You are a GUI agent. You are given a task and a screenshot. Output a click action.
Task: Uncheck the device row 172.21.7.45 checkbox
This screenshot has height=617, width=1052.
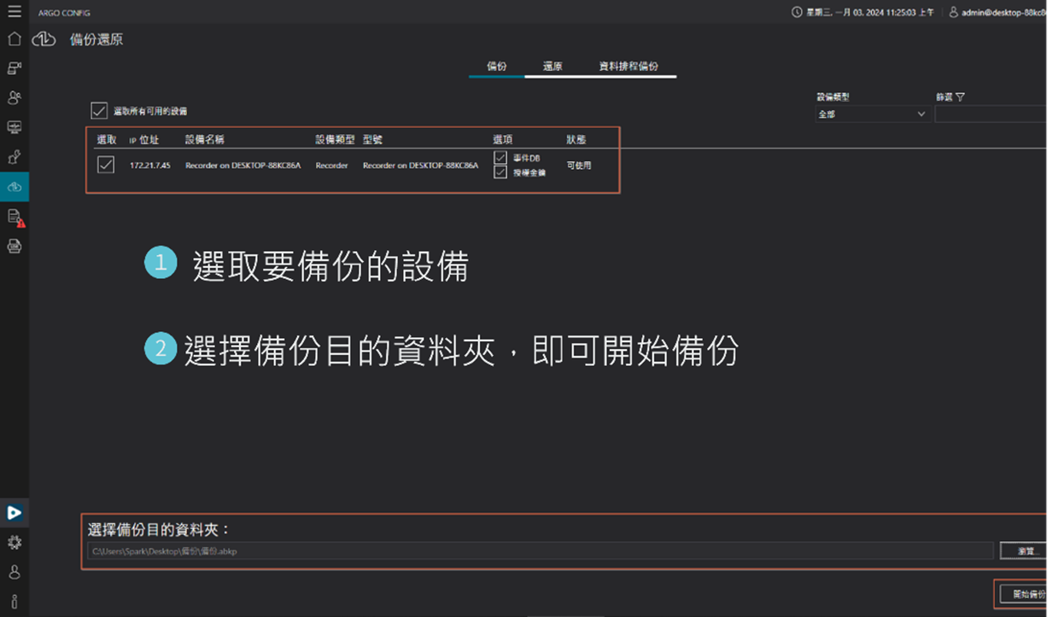106,165
